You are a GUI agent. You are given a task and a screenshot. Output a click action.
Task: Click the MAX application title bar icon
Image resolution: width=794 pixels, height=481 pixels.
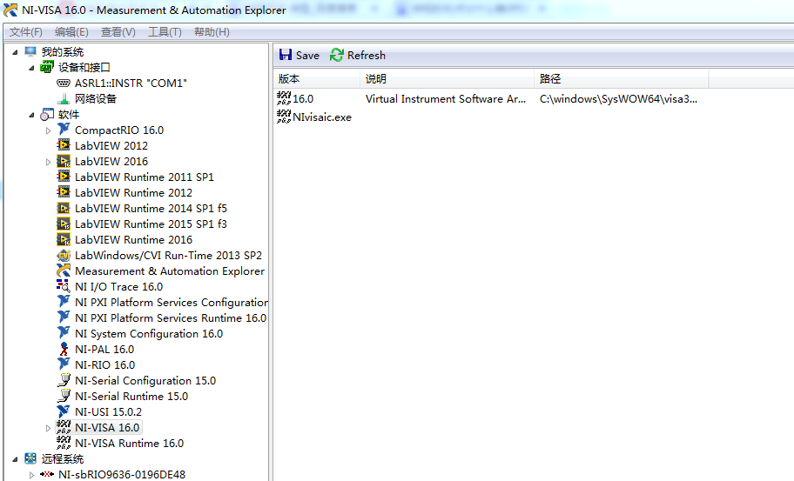click(10, 10)
